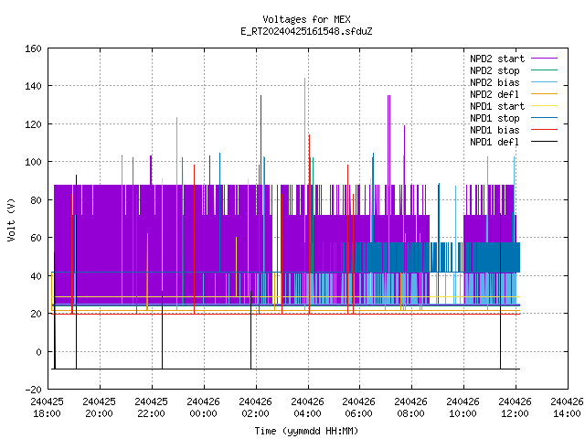Click the Voltages for MEX chart title

(306, 19)
